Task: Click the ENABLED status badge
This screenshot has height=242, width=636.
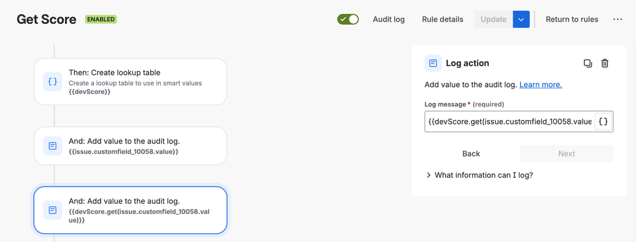Action: pos(101,20)
